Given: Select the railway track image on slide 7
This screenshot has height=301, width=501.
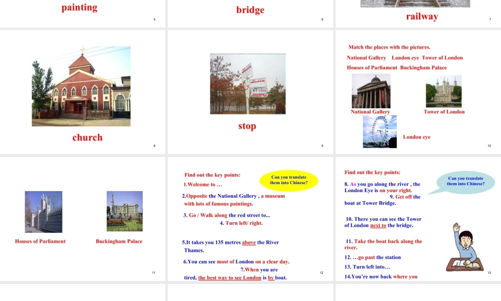Looking at the screenshot, I should tap(415, 4).
